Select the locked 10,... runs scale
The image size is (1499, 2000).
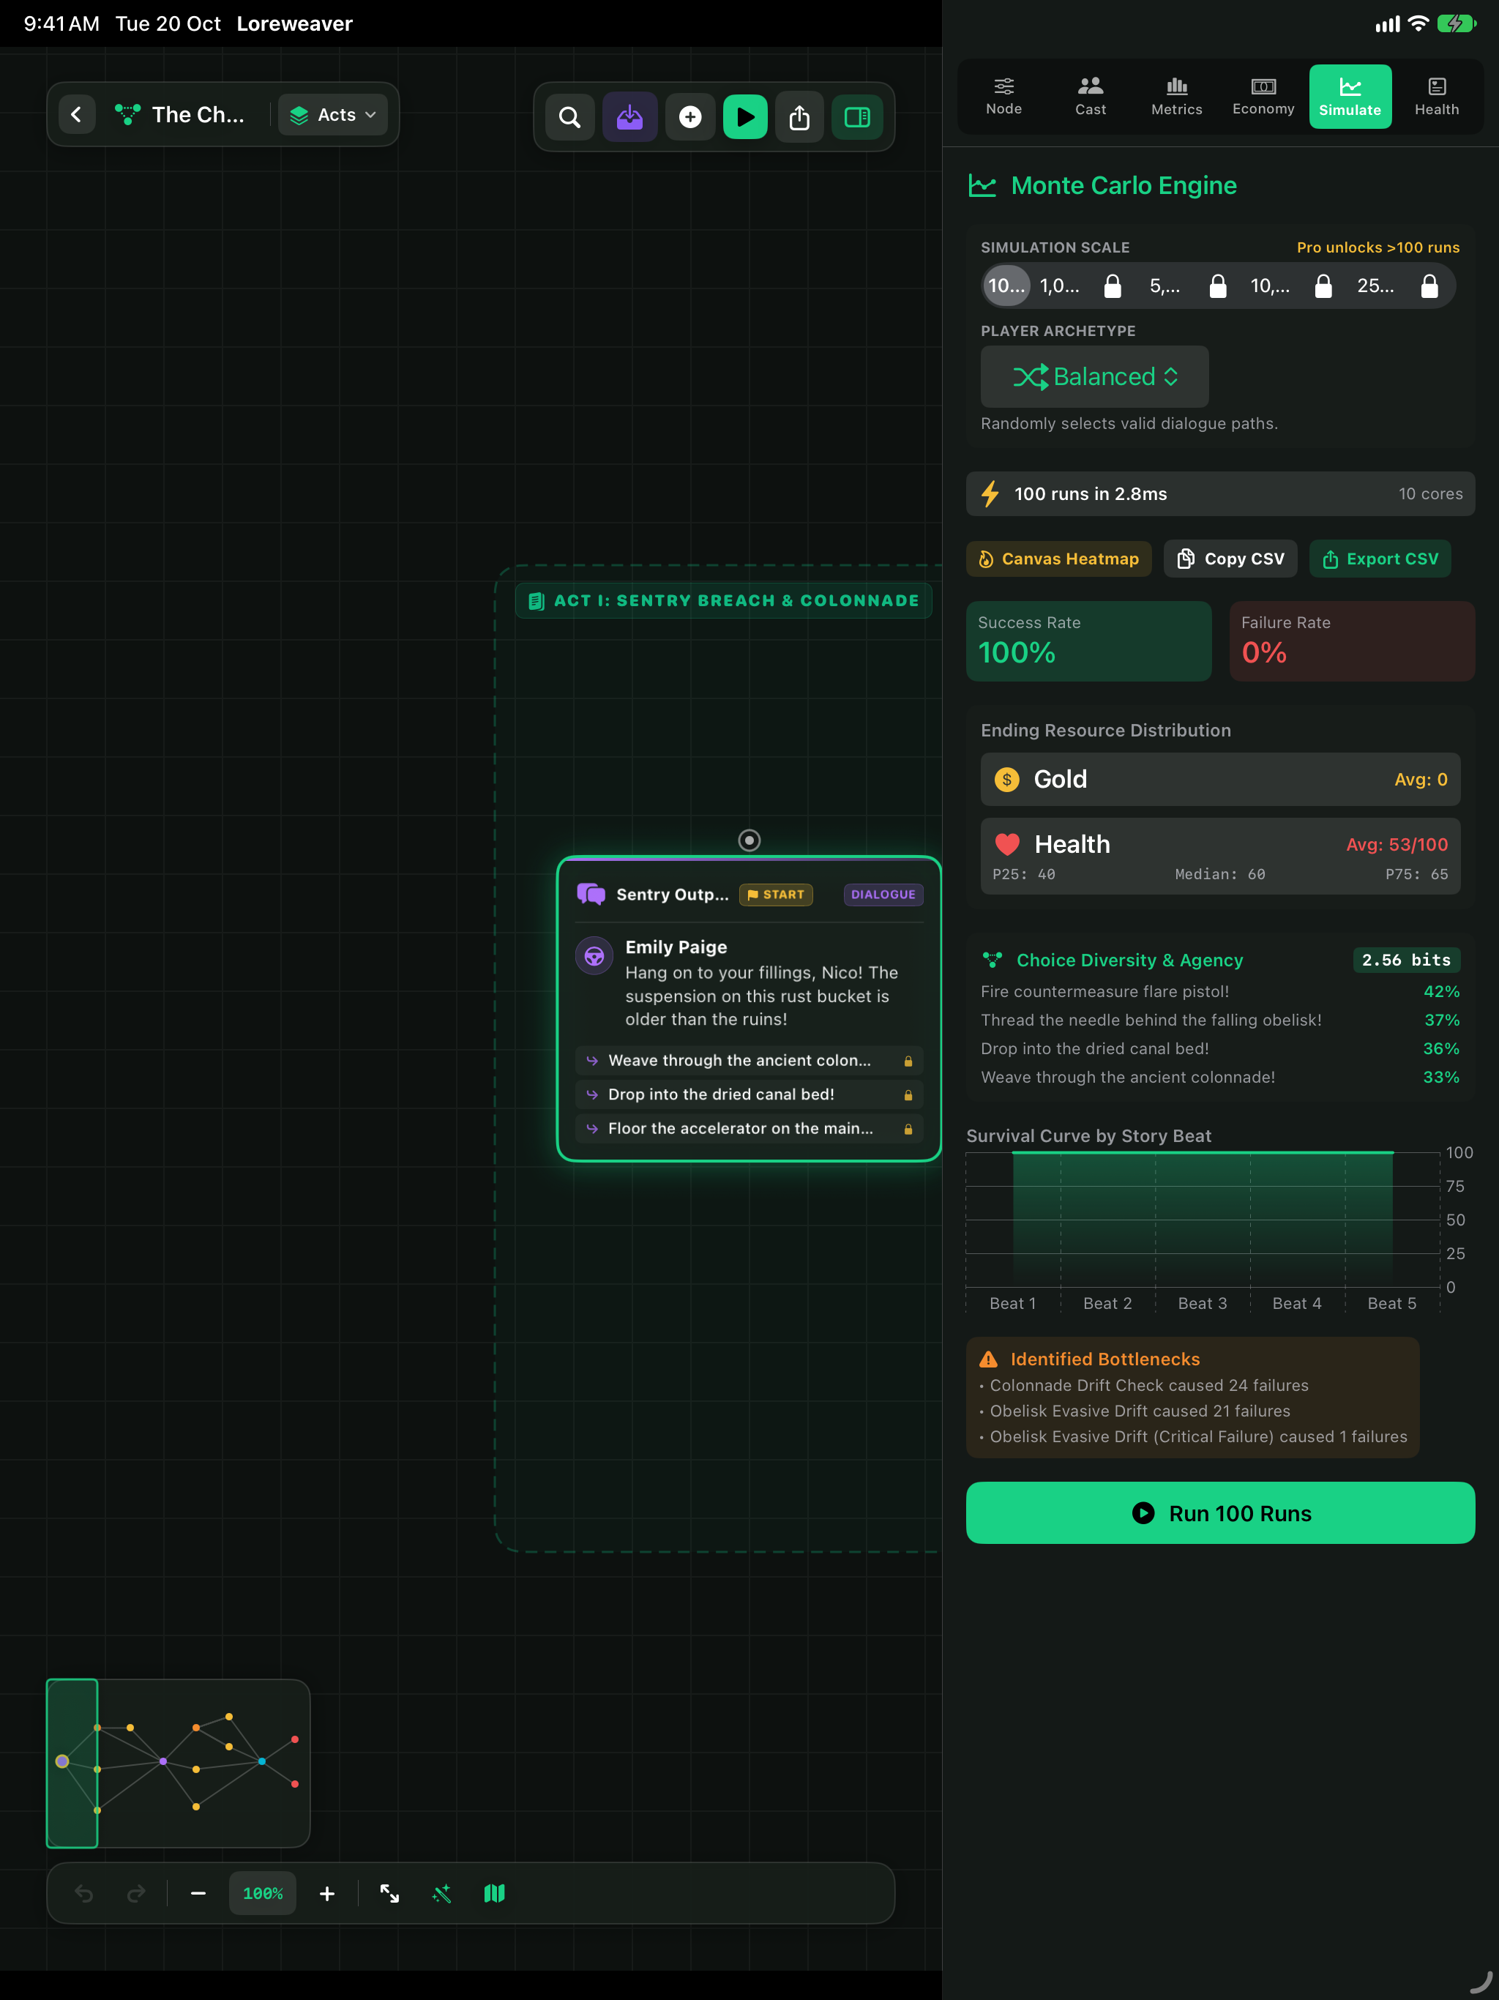1292,286
